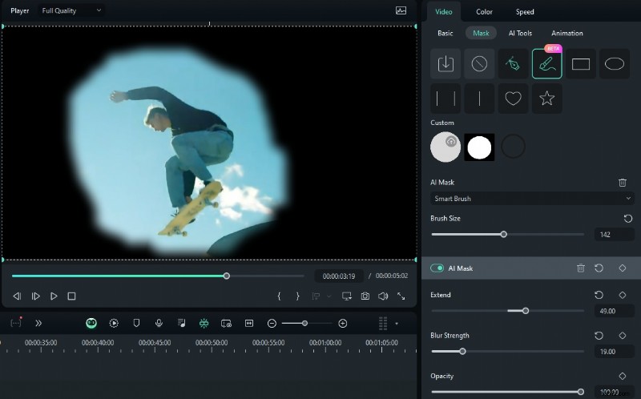
Task: Select the pen draw mask tool
Action: [513, 64]
